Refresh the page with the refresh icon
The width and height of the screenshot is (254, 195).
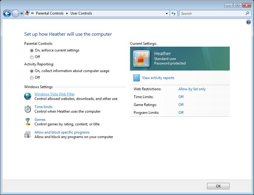click(174, 13)
